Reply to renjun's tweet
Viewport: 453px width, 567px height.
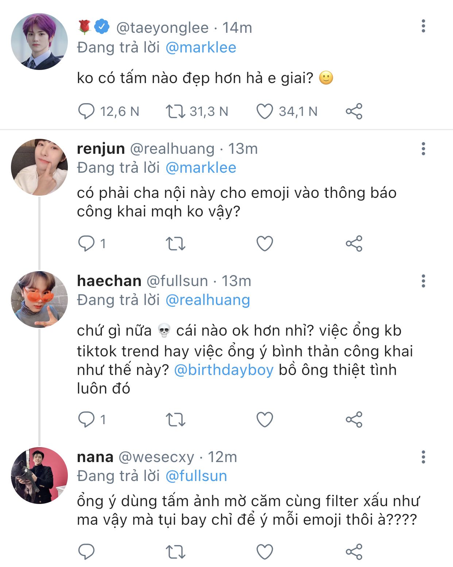(86, 243)
